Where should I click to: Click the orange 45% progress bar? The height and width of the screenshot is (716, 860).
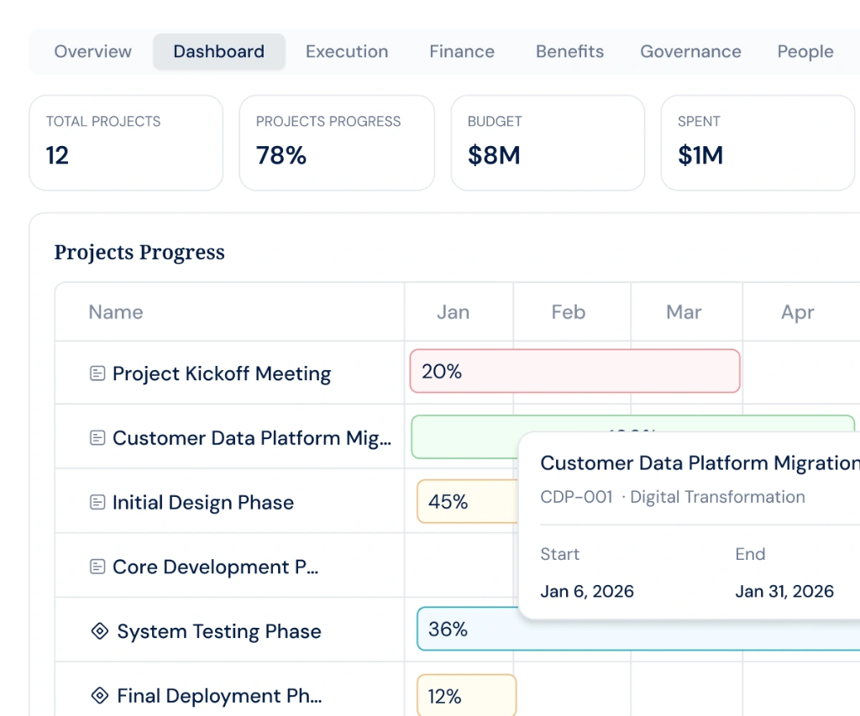coord(467,501)
